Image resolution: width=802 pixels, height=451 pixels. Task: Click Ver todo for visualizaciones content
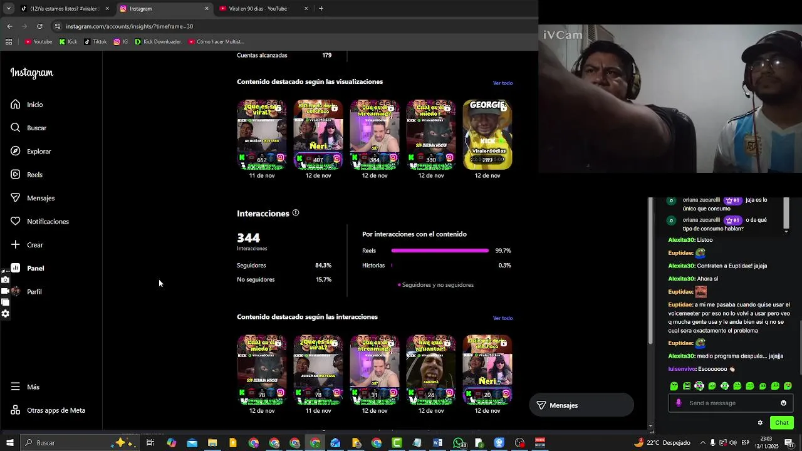(x=503, y=83)
